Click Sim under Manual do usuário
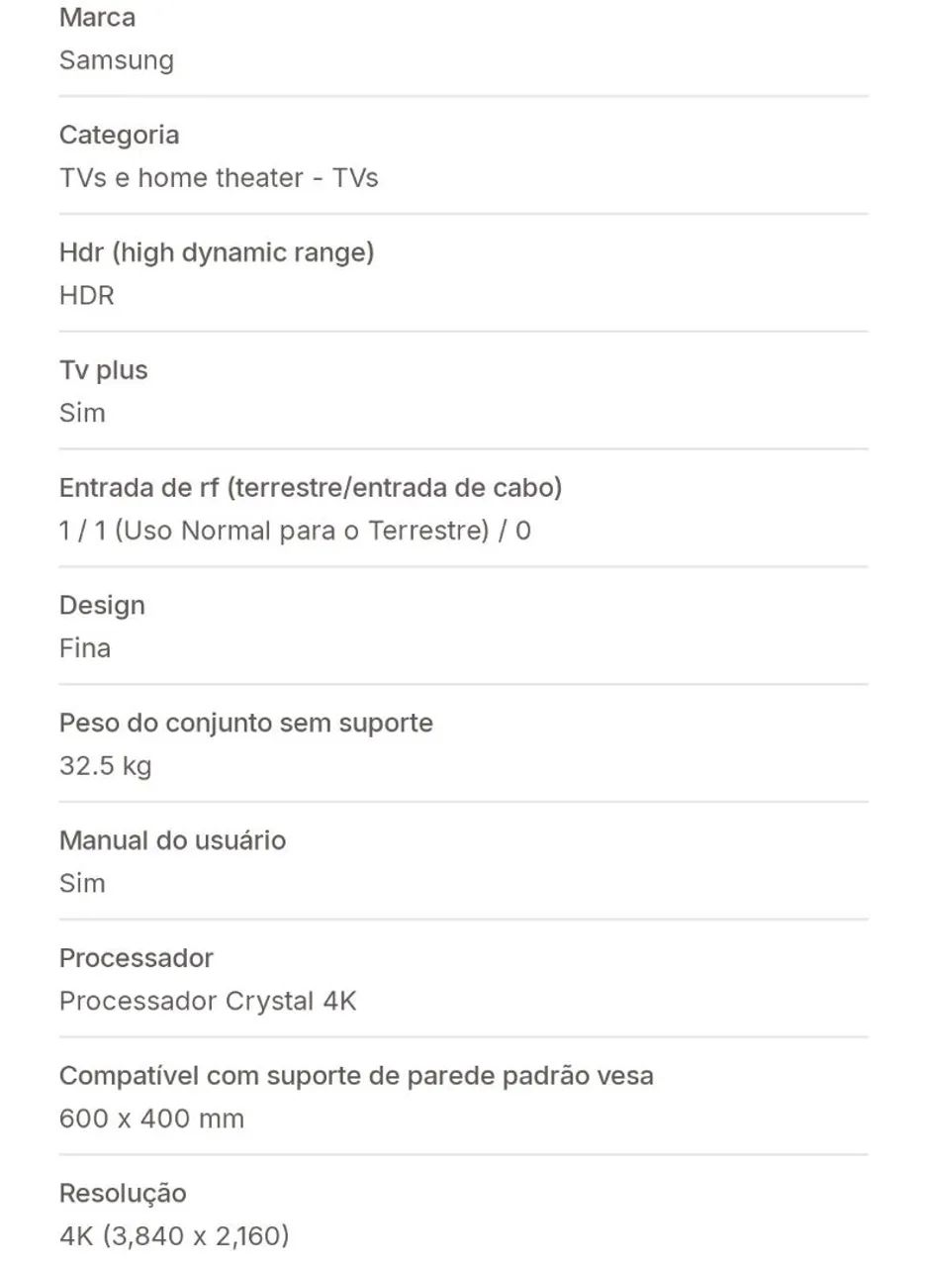This screenshot has height=1267, width=926. point(82,884)
